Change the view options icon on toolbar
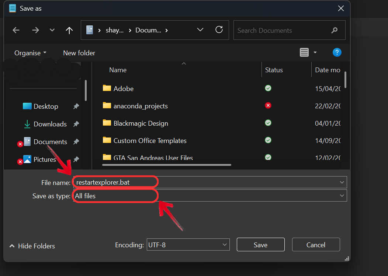Image resolution: width=388 pixels, height=276 pixels. (305, 52)
